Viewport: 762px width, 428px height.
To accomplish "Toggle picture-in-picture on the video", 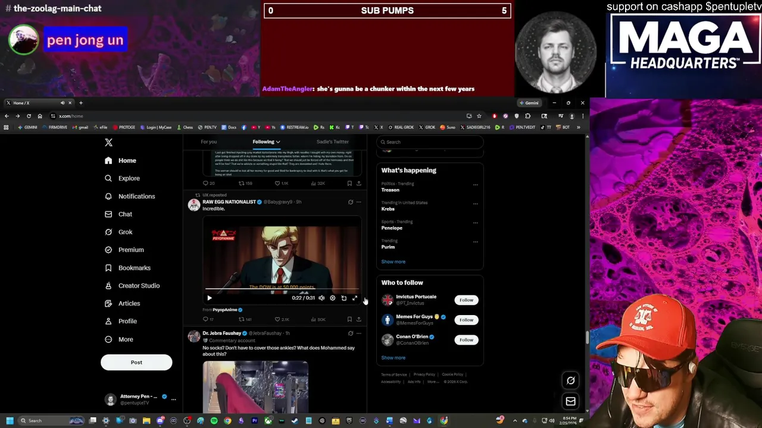I will coord(343,298).
